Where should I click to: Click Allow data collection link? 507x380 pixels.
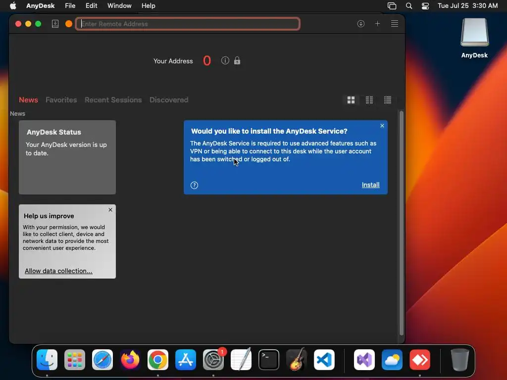(58, 271)
